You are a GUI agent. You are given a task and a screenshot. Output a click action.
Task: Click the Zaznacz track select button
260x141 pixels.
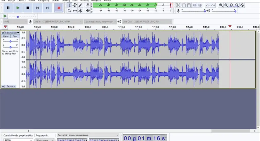click(11, 86)
